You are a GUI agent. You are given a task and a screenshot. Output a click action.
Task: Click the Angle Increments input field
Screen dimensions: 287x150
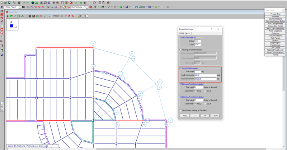point(205,75)
